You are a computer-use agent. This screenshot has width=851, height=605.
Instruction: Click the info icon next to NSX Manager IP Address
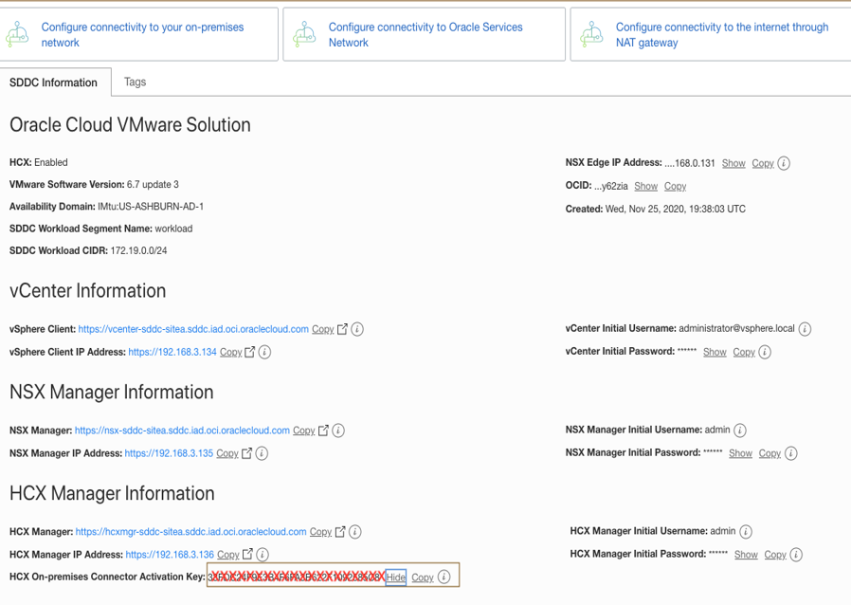point(261,453)
